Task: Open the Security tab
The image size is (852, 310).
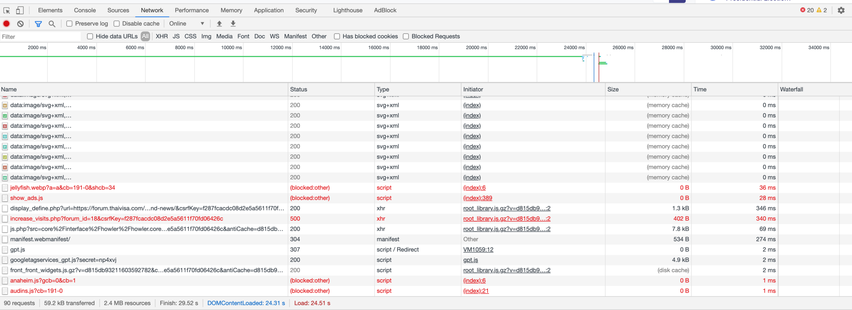Action: click(x=306, y=10)
